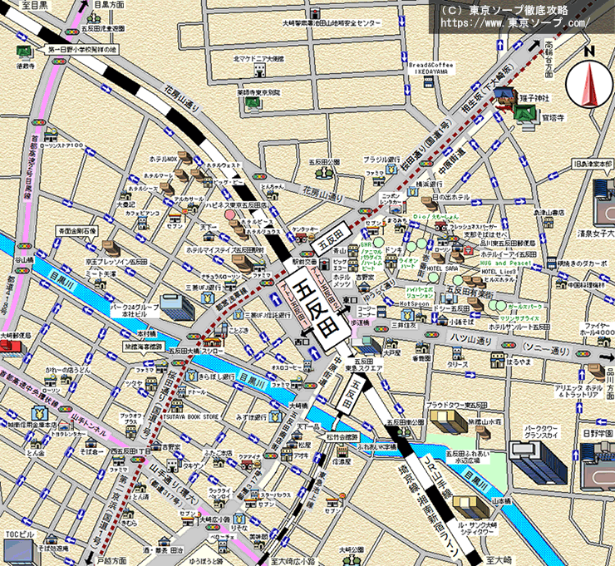Select the 山手トンネル label
615x566 pixels.
click(88, 425)
